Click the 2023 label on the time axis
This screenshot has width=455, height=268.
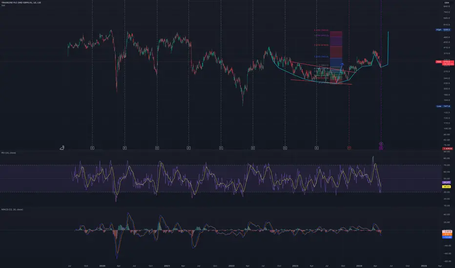click(295, 266)
